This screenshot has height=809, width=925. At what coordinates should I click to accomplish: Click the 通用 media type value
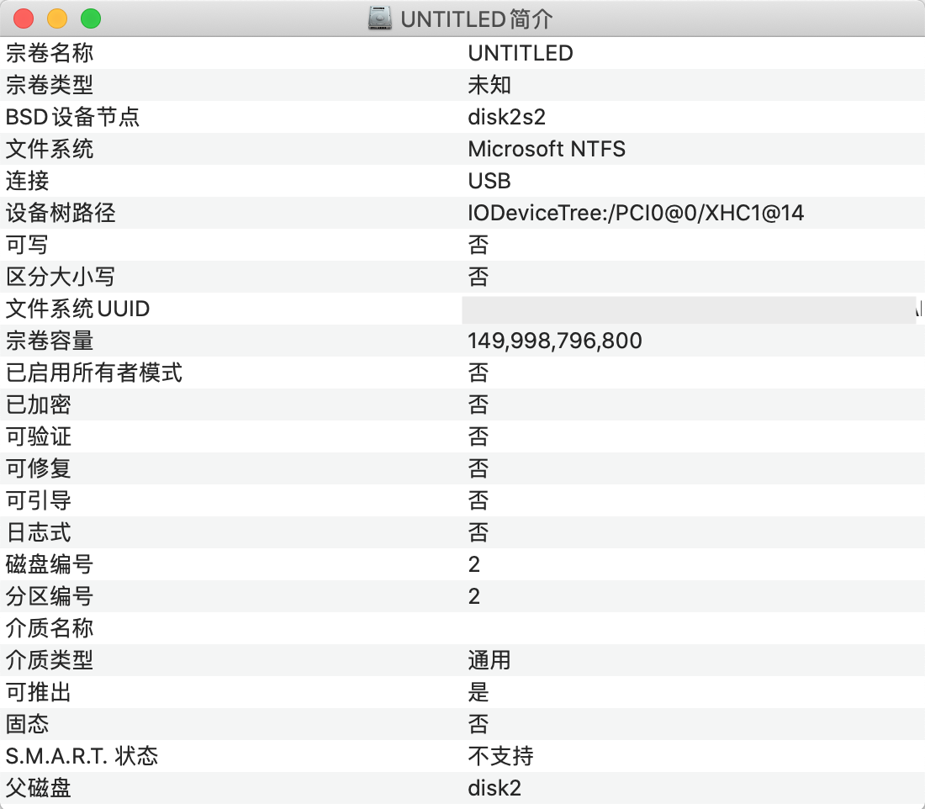(489, 660)
